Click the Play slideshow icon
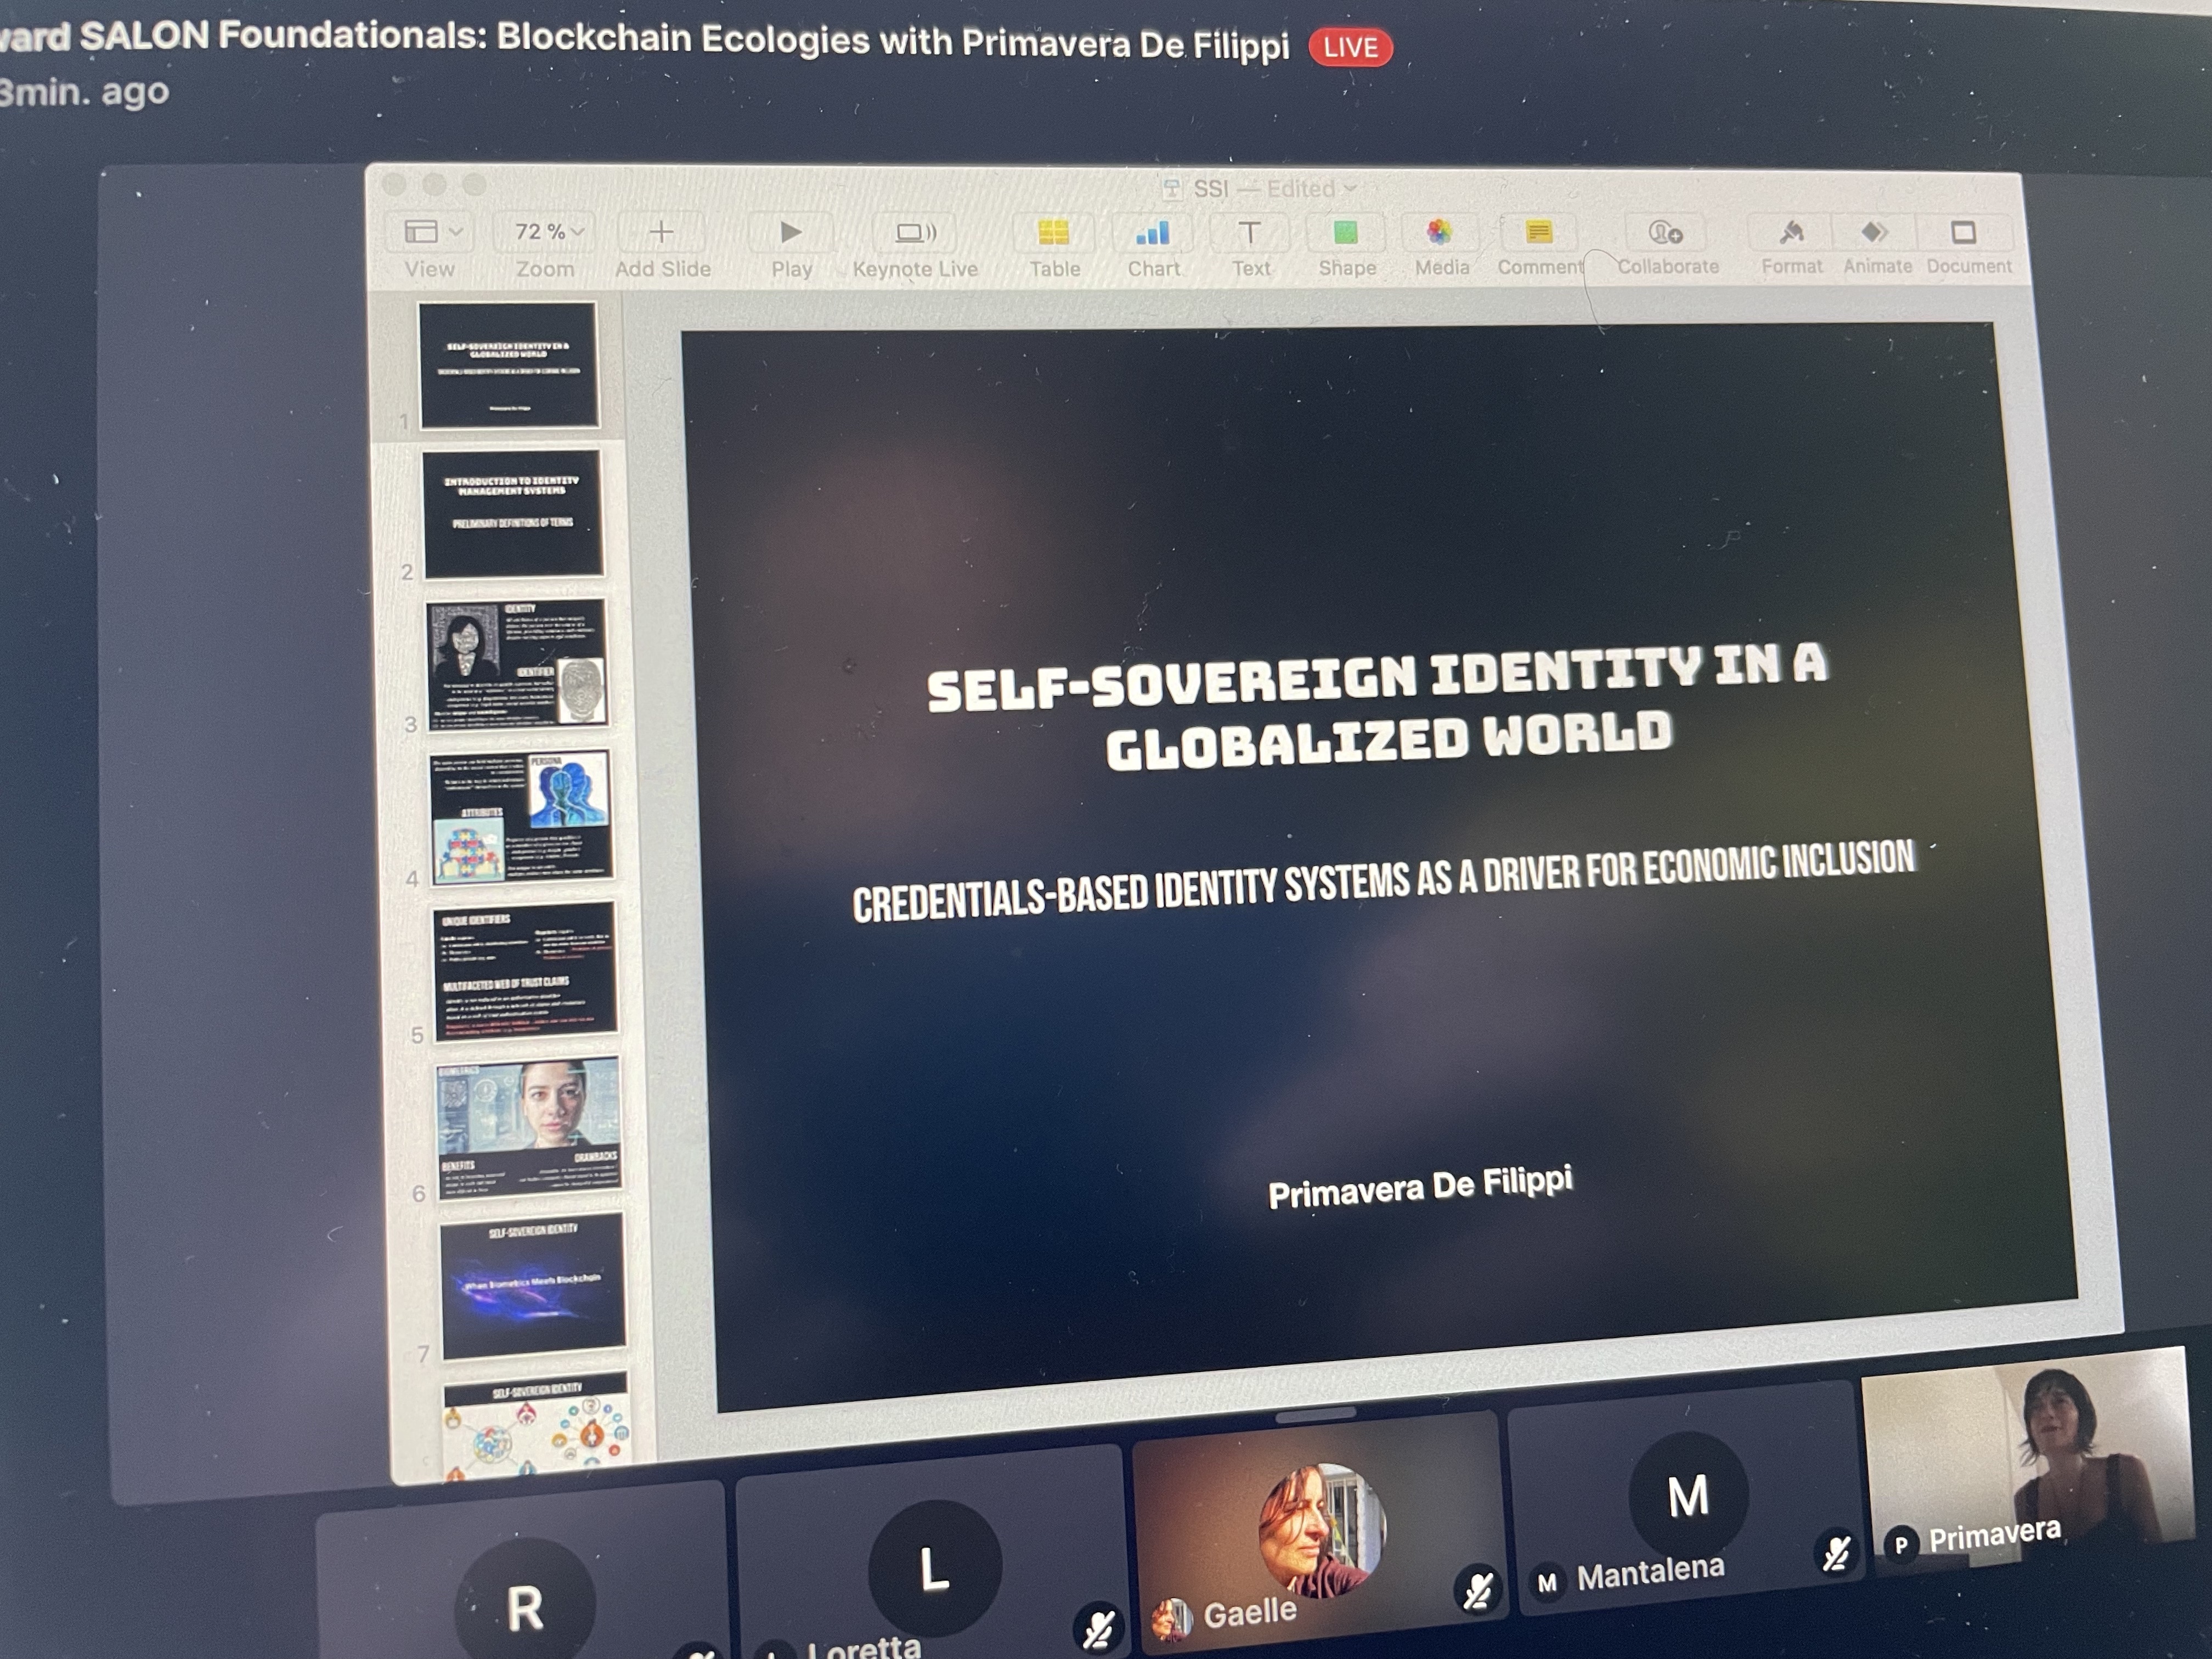The image size is (2212, 1659). pos(790,233)
